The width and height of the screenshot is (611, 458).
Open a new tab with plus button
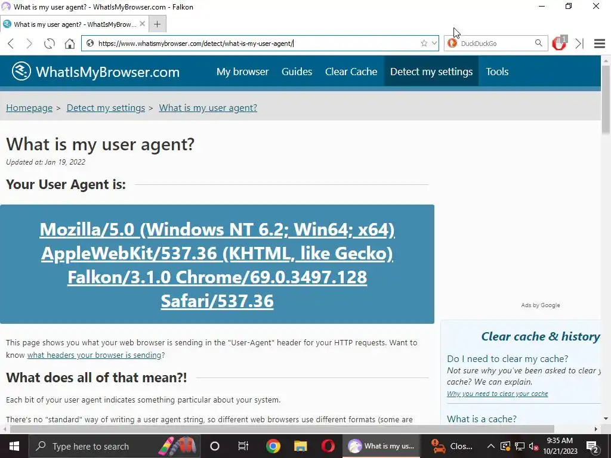pyautogui.click(x=157, y=24)
